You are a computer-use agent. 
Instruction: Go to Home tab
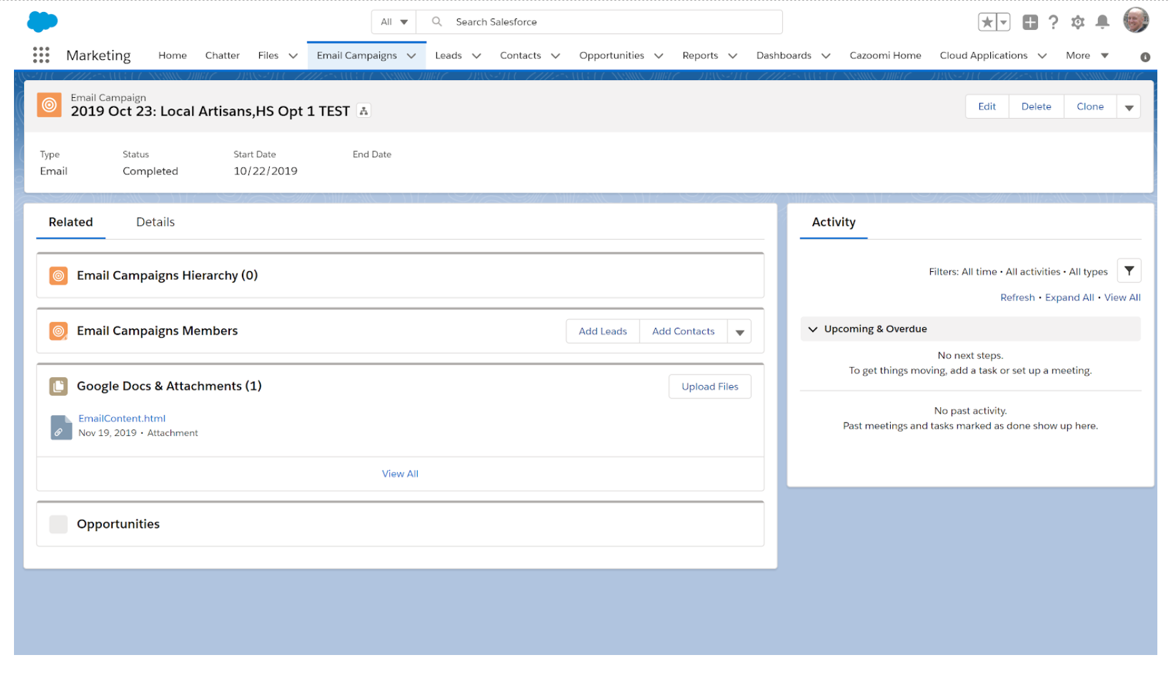(173, 55)
